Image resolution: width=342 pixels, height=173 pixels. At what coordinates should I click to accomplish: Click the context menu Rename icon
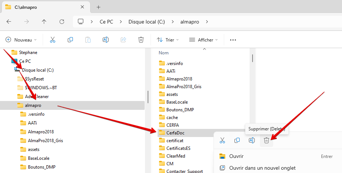(252, 140)
